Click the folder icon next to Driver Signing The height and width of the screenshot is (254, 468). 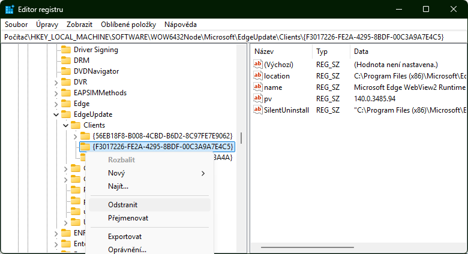[66, 50]
